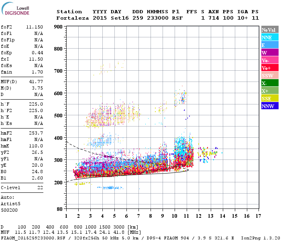Click the foEp value 0.44

point(37,53)
